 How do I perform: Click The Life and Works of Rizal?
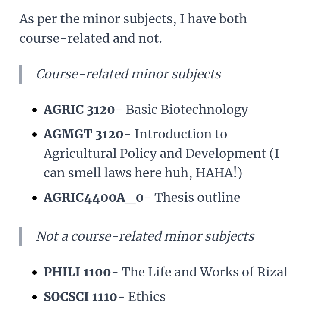204,272
